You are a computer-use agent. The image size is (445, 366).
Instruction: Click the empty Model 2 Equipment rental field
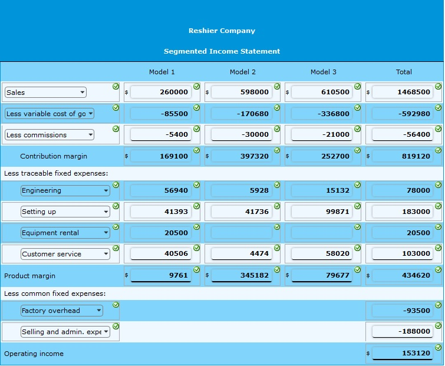coord(242,233)
